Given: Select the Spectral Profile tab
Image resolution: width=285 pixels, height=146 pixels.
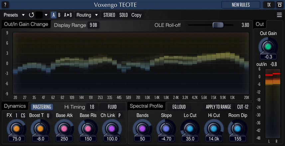Looking at the screenshot, I should [x=146, y=106].
